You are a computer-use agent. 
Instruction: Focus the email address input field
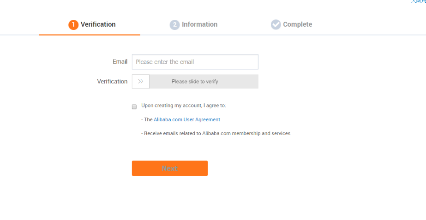pyautogui.click(x=195, y=62)
